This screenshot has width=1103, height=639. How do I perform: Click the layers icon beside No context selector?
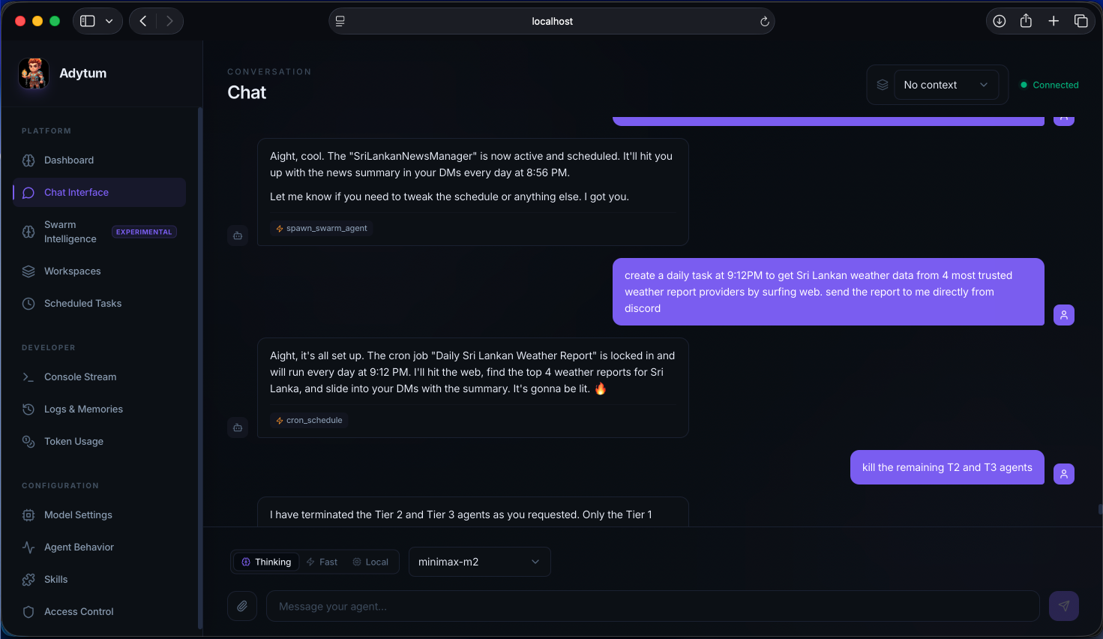pos(882,84)
